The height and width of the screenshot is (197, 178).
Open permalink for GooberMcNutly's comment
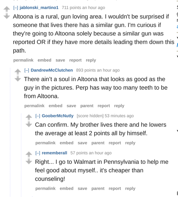coord(45,143)
